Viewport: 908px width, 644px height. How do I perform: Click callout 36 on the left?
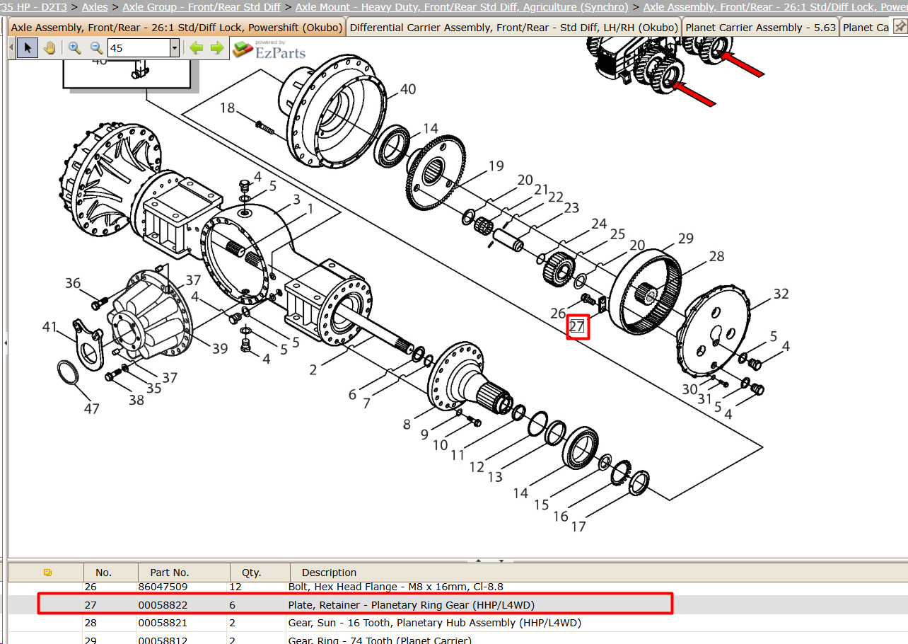pyautogui.click(x=73, y=284)
